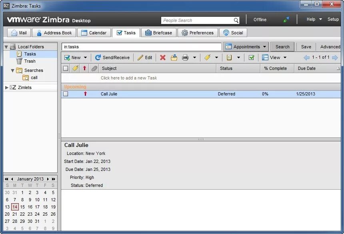Click Offline status text

[x=260, y=20]
